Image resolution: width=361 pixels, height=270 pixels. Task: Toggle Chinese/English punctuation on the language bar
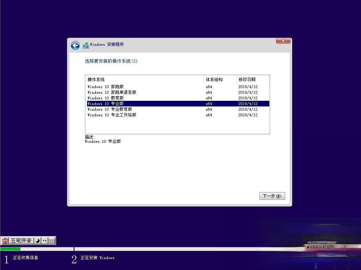[44, 240]
